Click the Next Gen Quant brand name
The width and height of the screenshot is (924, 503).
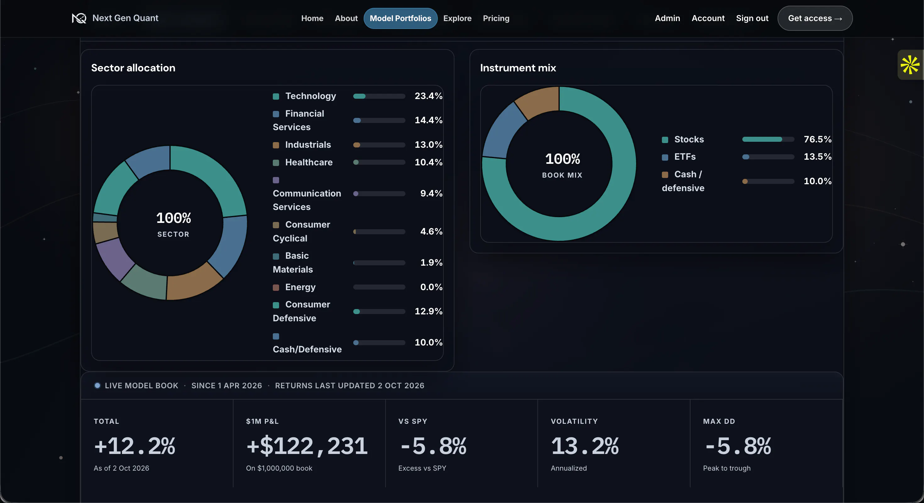tap(125, 18)
